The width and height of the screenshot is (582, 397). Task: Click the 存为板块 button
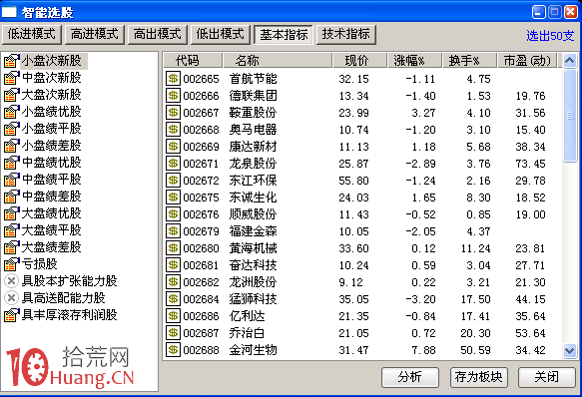[478, 377]
